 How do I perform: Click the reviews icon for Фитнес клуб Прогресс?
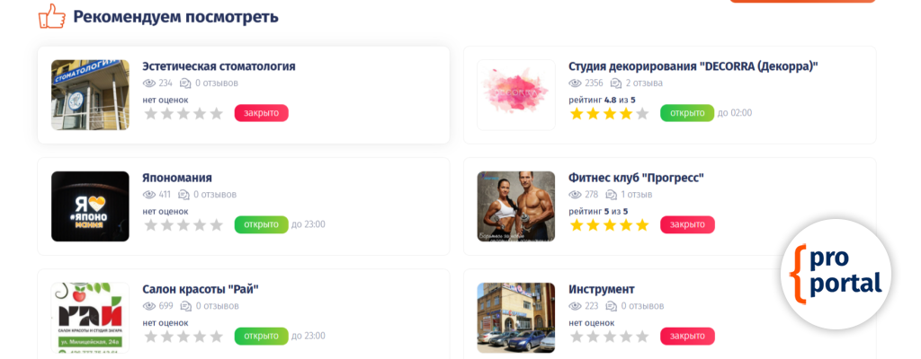(611, 195)
